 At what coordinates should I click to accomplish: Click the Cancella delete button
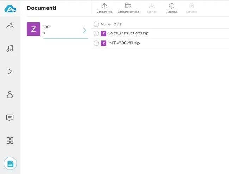point(192,8)
